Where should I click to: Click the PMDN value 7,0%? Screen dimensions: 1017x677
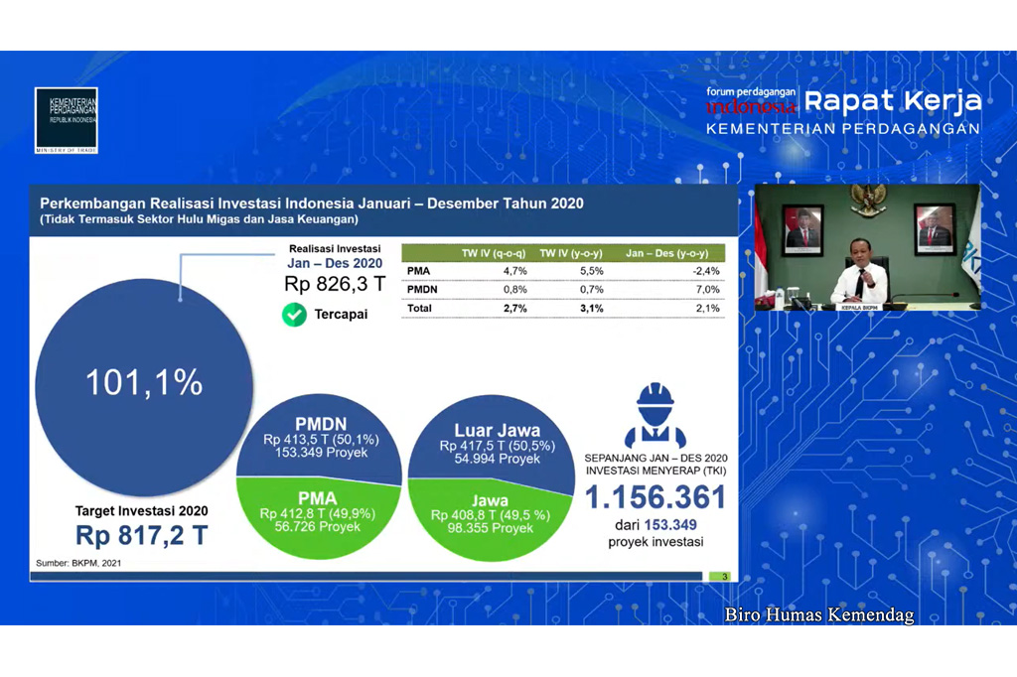pyautogui.click(x=707, y=290)
